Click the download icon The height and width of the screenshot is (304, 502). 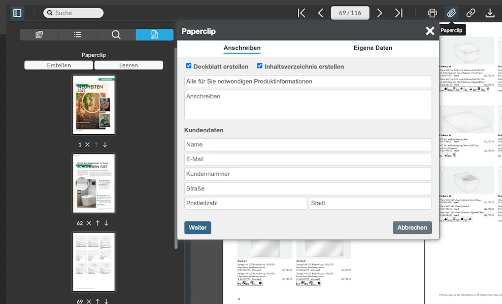pos(490,13)
